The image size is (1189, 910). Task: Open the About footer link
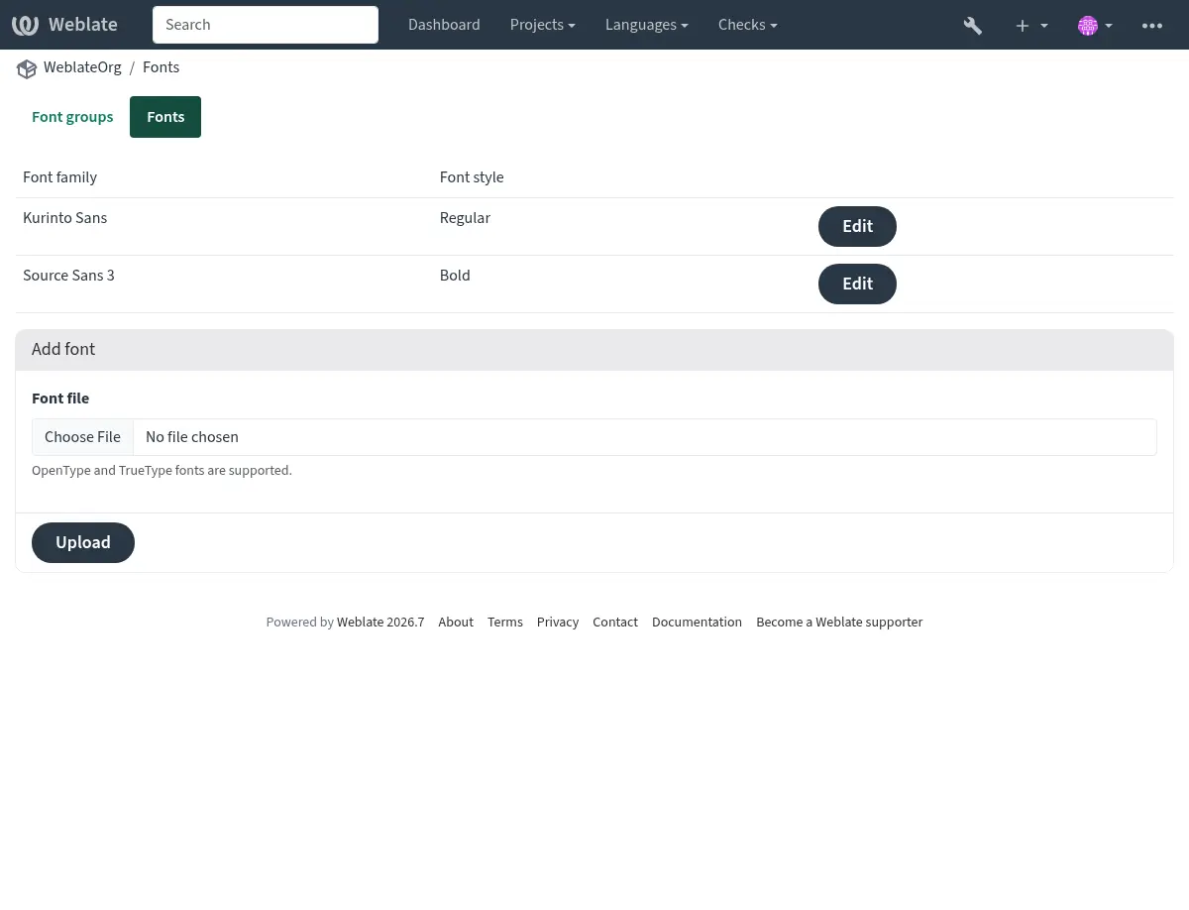pyautogui.click(x=456, y=623)
